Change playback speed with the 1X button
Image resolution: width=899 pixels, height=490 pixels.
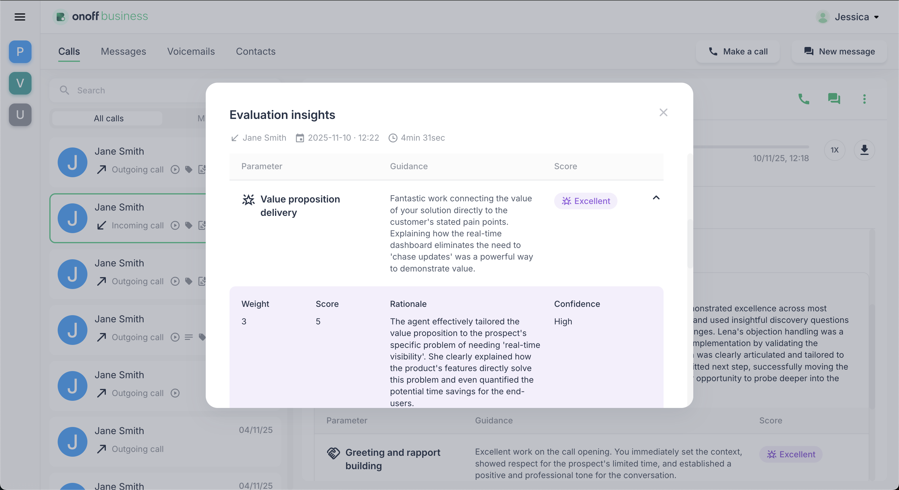tap(834, 150)
